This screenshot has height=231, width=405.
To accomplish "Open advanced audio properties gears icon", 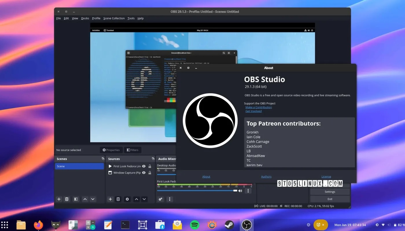I will click(x=161, y=199).
